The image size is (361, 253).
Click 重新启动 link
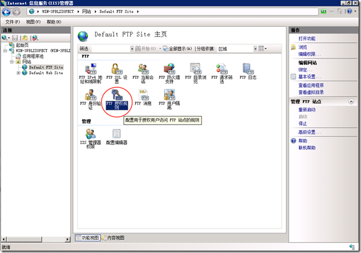pyautogui.click(x=307, y=110)
